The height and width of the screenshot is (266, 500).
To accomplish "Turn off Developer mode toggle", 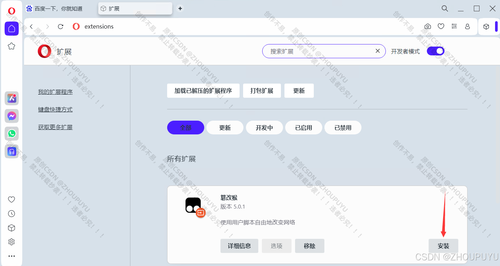I will 435,51.
